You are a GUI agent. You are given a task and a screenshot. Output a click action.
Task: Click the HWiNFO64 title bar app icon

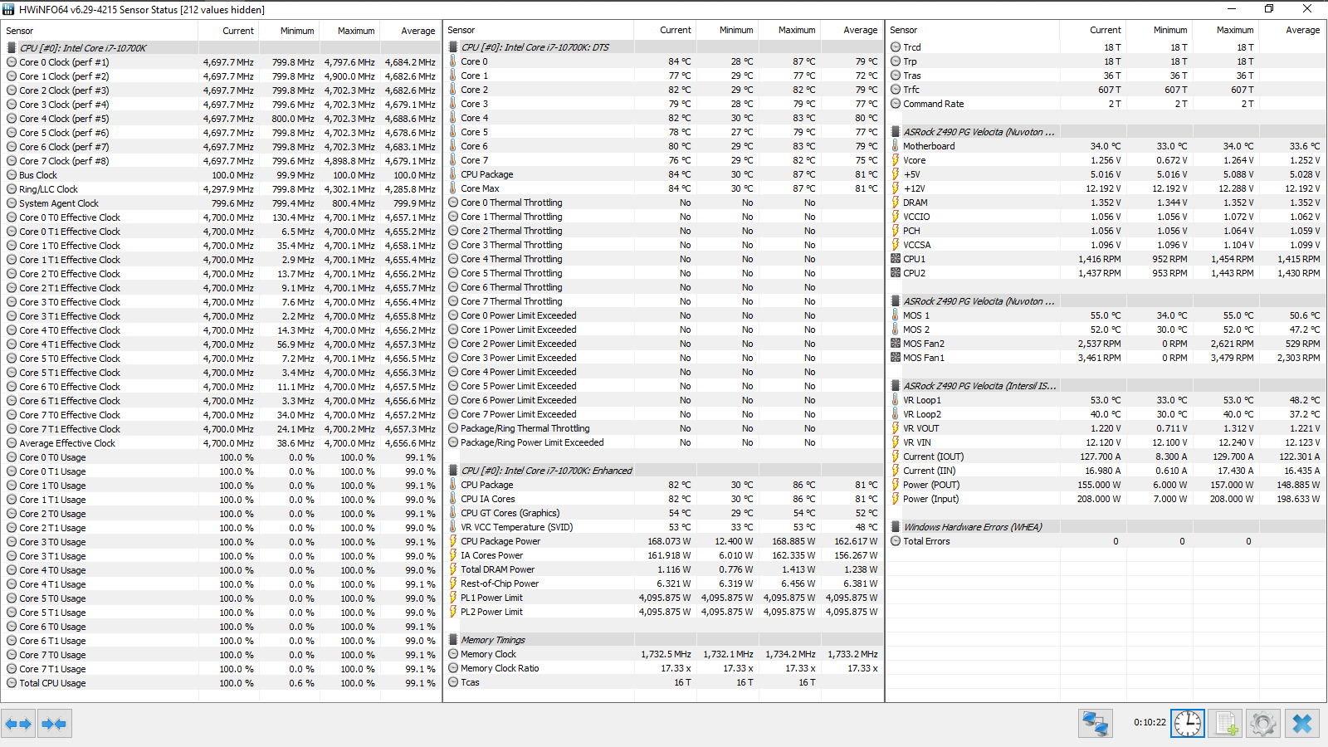pyautogui.click(x=8, y=9)
